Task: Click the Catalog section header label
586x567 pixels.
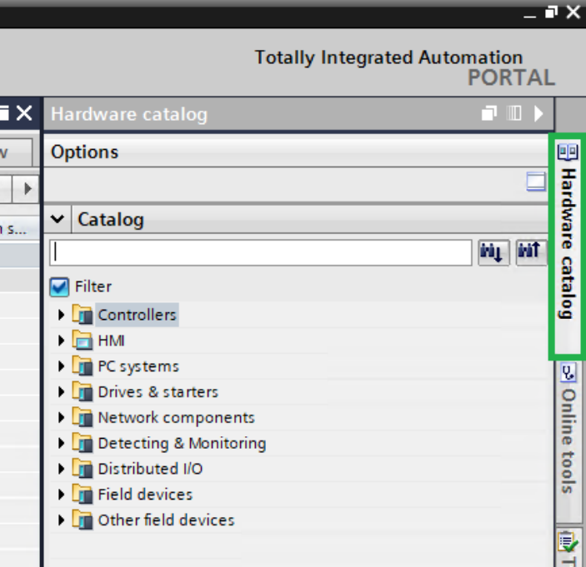Action: (x=111, y=219)
